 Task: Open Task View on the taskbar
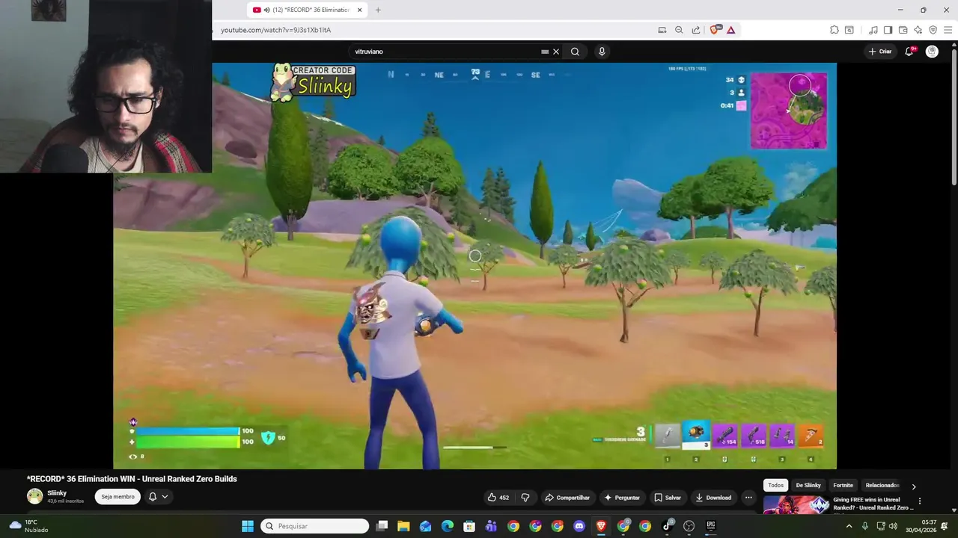point(382,526)
